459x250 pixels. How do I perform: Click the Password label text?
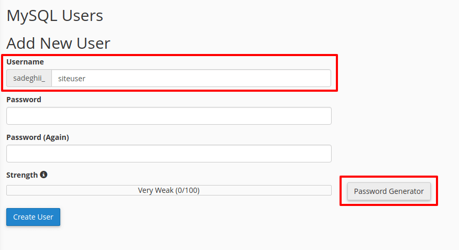pos(24,100)
